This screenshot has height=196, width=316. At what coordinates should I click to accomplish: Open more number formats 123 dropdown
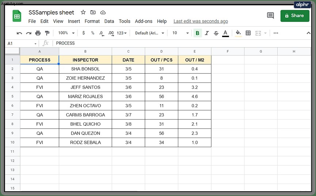click(x=122, y=33)
